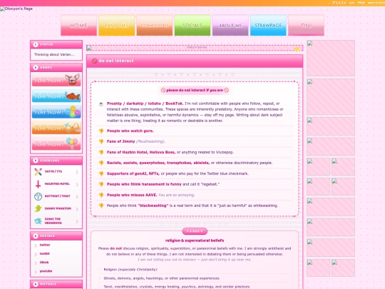Click the feature banner strip
Viewport: 385px width, 289px height.
click(195, 48)
